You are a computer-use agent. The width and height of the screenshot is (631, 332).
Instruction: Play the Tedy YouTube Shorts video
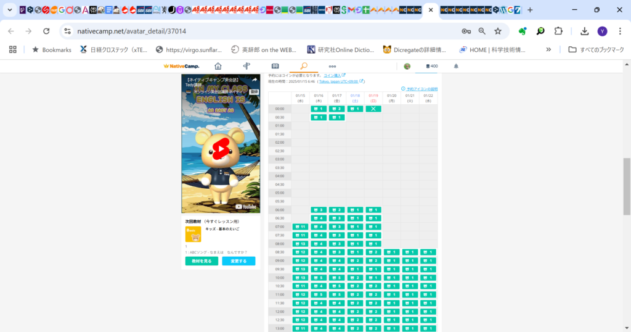[220, 148]
